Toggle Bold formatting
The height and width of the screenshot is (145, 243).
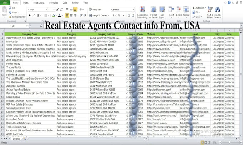[x=30, y=15]
